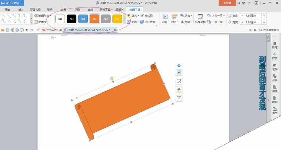Open the WPS 文字 application menu dropdown

click(x=22, y=3)
